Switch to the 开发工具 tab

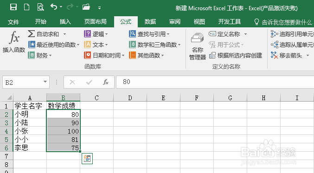coord(230,22)
